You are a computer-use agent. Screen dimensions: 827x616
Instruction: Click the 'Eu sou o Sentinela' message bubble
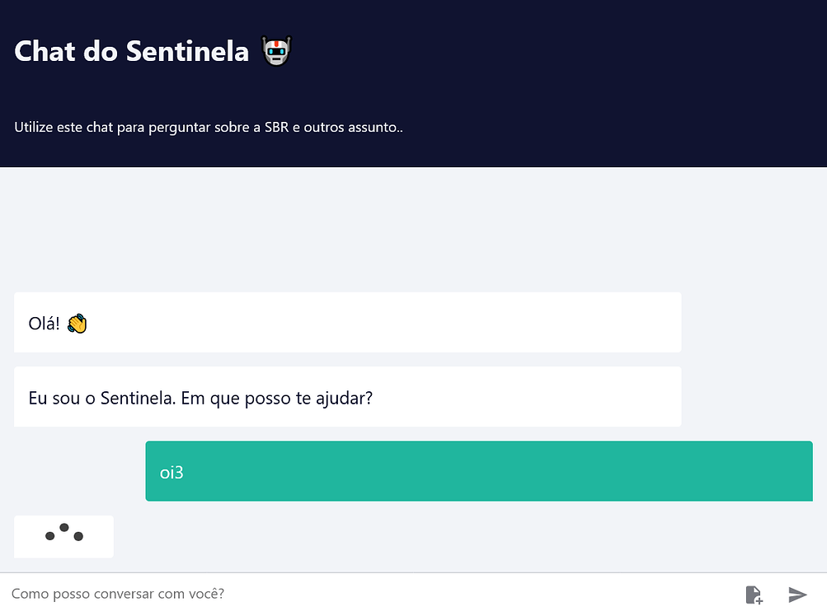pos(347,396)
